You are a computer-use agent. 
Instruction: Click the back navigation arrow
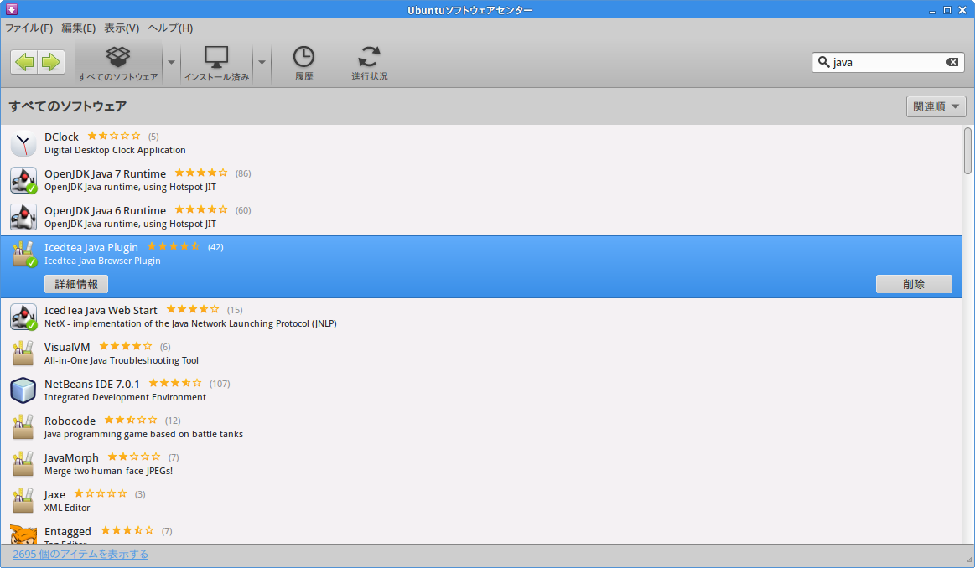tap(23, 61)
